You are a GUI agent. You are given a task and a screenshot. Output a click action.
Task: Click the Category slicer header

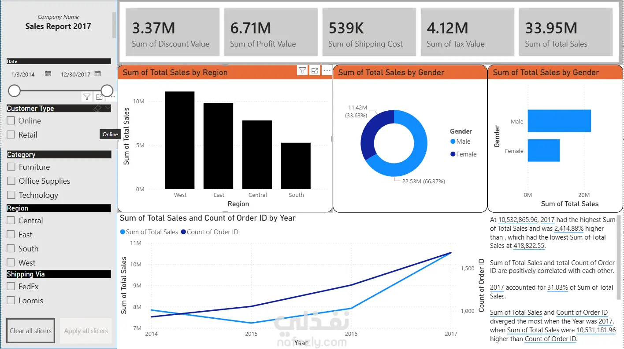tap(59, 154)
